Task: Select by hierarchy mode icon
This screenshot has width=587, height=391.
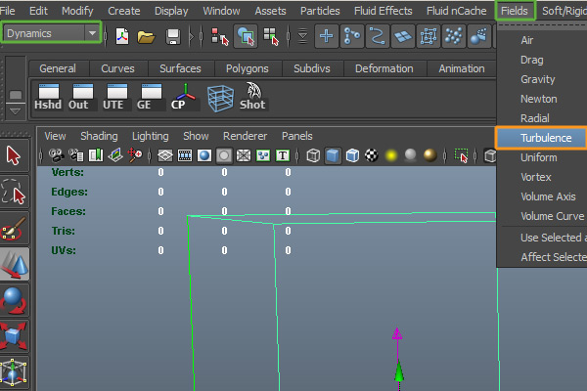Action: 220,36
